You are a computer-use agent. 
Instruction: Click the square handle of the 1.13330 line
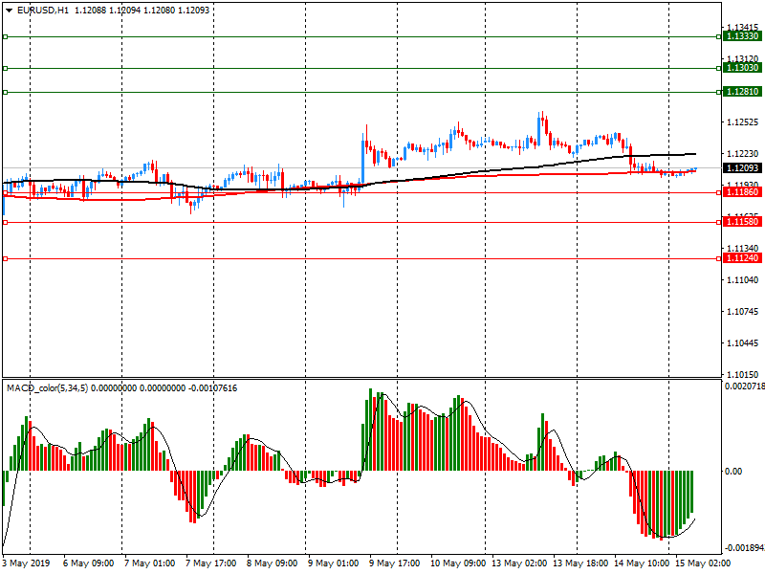pos(6,36)
